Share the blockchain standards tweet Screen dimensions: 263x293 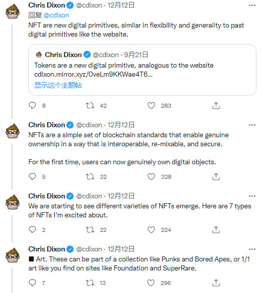tap(216, 177)
